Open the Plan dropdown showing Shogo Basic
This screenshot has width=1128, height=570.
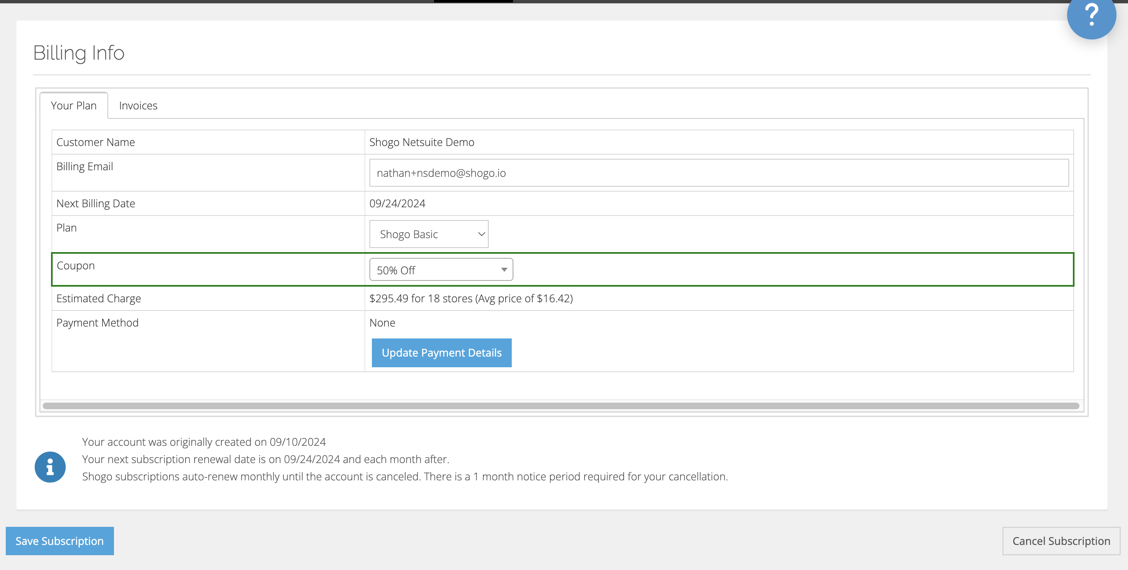click(x=429, y=234)
